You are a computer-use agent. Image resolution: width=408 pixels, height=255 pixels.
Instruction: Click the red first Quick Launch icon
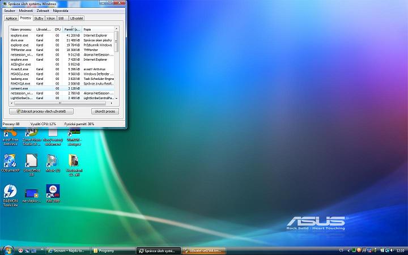(21, 250)
